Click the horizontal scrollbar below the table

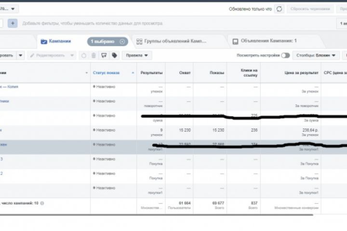pos(157,215)
